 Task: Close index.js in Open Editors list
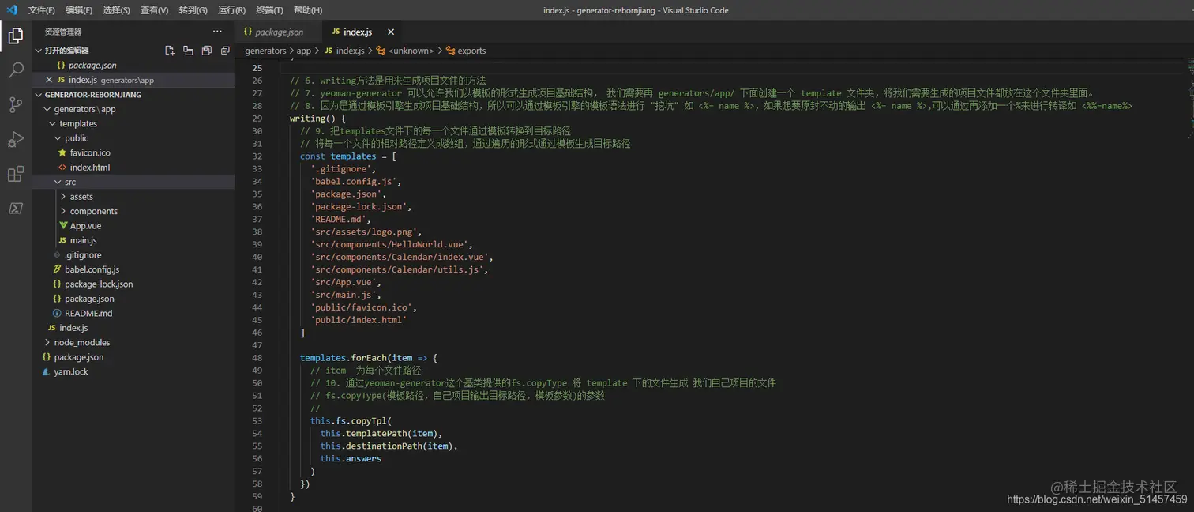point(49,80)
